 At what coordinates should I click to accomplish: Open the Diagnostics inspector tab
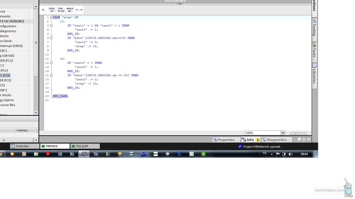[x=277, y=140]
